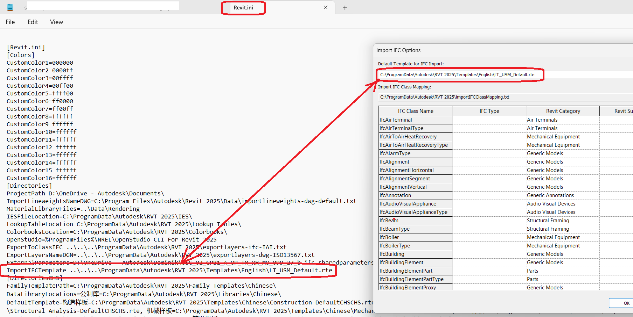Open a new tab with the plus icon
The height and width of the screenshot is (317, 633).
(345, 7)
